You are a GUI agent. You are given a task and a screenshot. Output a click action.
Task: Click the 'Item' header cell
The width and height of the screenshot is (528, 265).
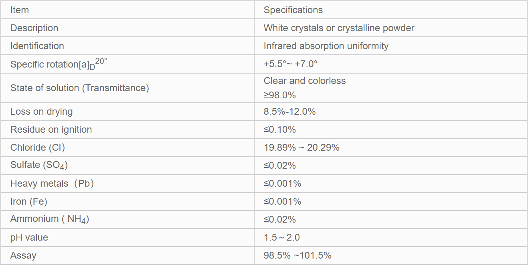[20, 10]
